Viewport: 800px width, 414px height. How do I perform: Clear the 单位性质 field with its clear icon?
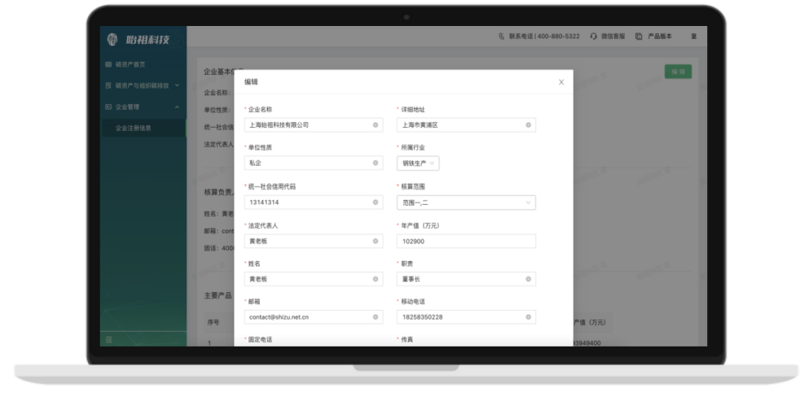376,163
